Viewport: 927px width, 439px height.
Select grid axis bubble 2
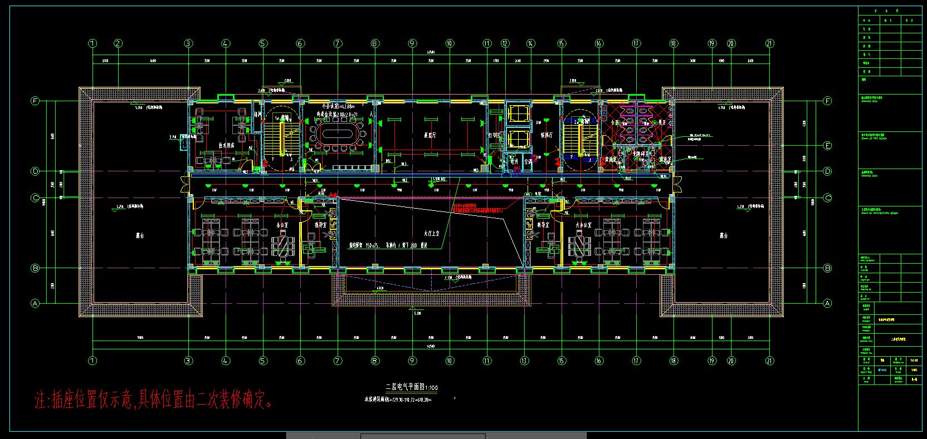pos(118,43)
